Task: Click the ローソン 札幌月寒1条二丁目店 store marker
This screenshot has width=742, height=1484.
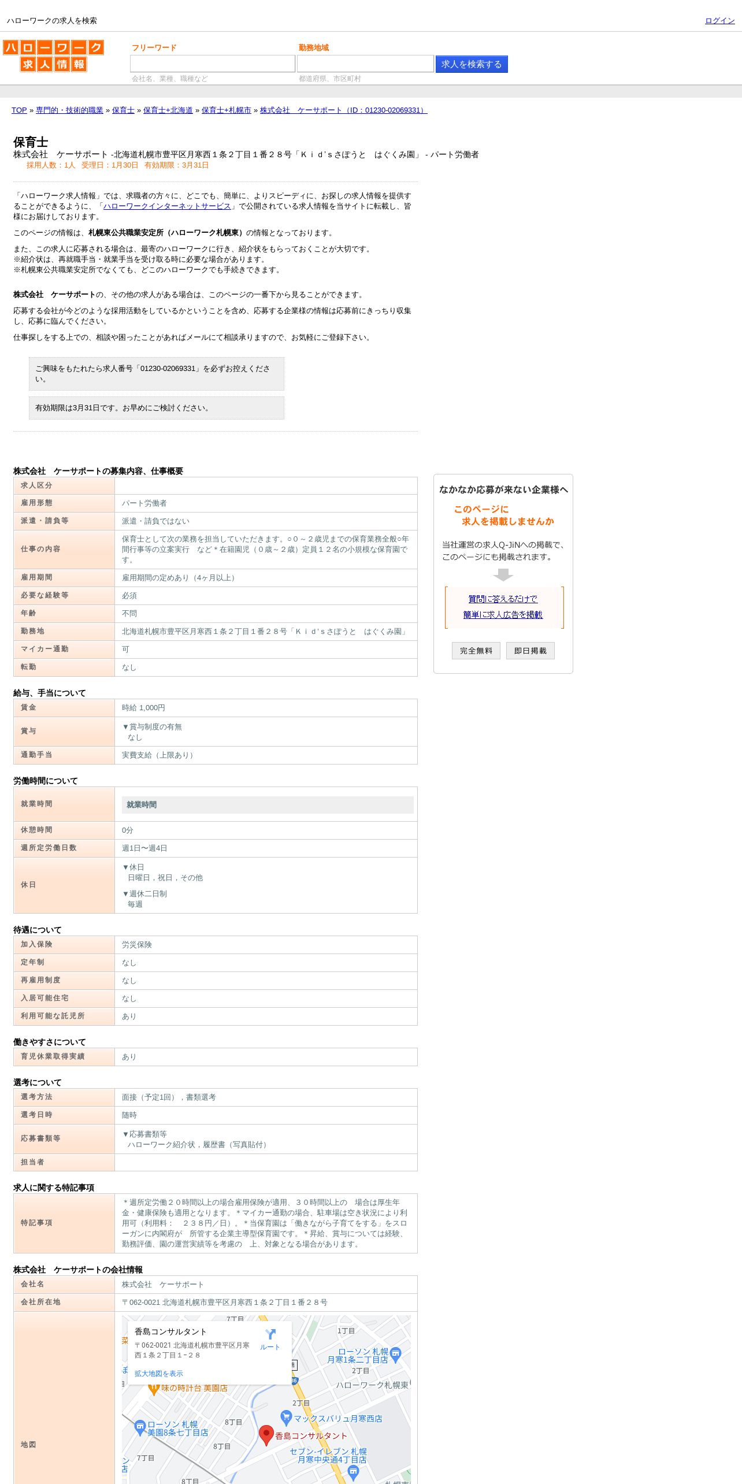Action: 396,1354
